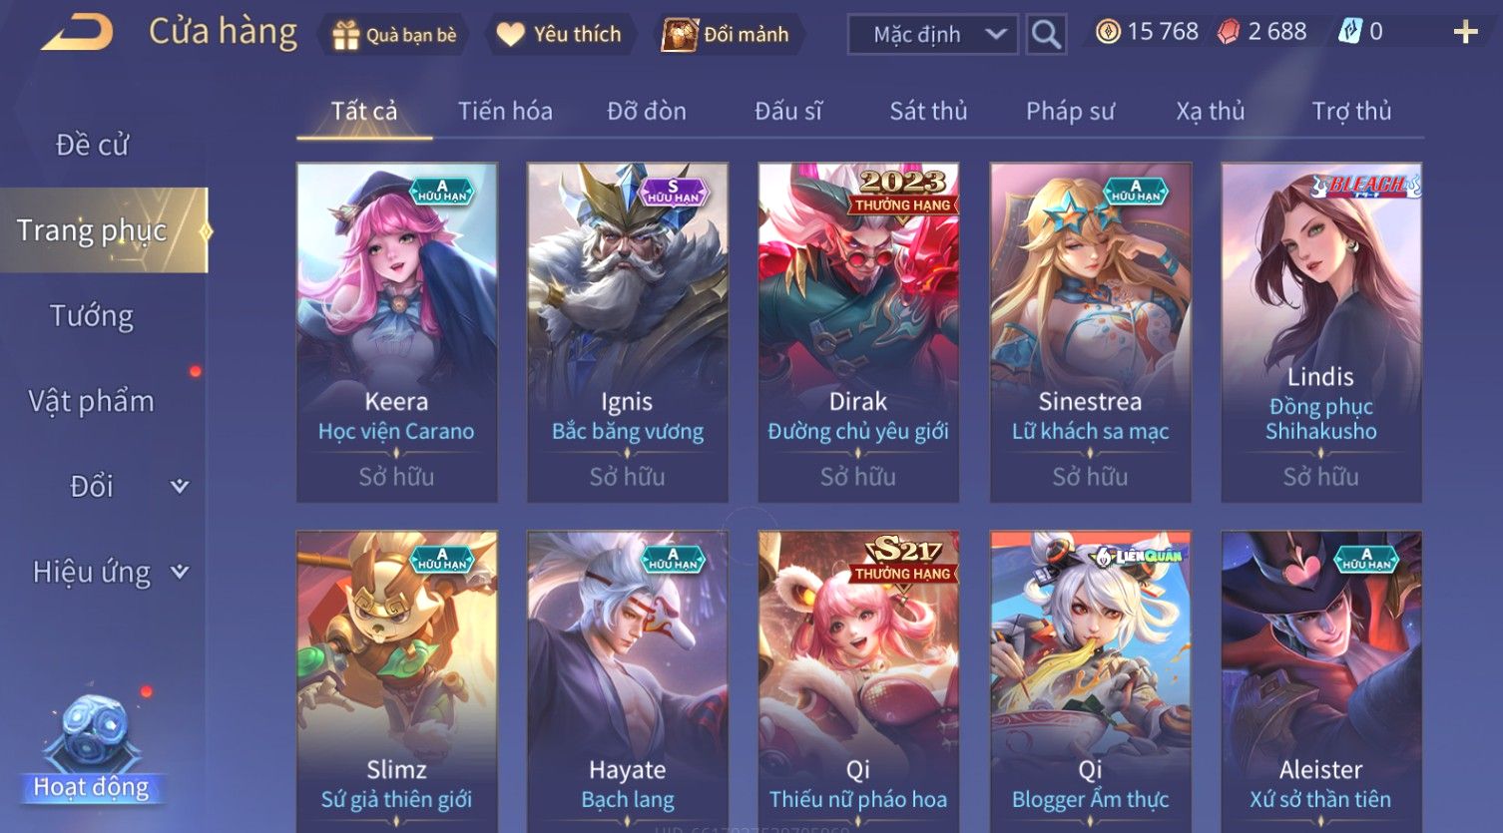
Task: Click the blue voucher currency icon
Action: click(1349, 32)
